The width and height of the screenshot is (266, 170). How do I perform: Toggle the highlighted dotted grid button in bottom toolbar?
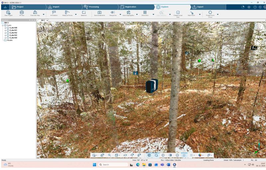coord(184,155)
